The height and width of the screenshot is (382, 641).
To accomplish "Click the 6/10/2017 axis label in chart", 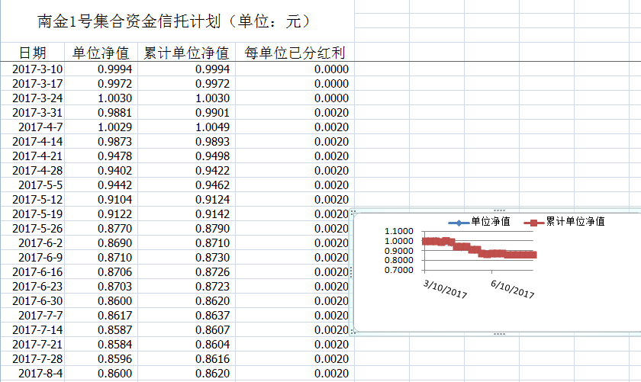I will click(512, 289).
